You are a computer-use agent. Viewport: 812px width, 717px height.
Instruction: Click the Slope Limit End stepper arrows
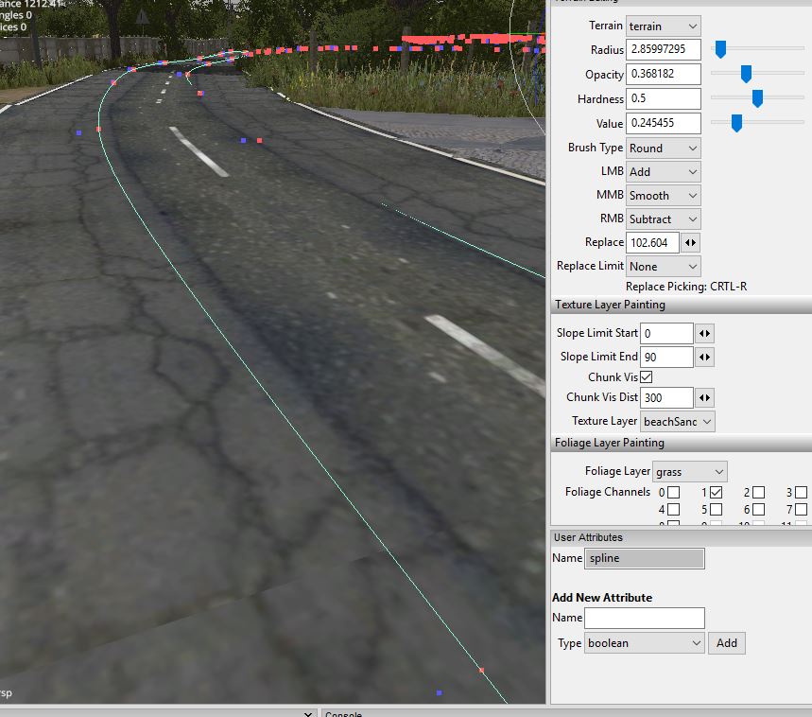[704, 357]
